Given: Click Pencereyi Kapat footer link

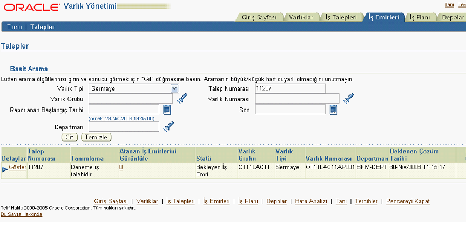Looking at the screenshot, I should click(408, 201).
